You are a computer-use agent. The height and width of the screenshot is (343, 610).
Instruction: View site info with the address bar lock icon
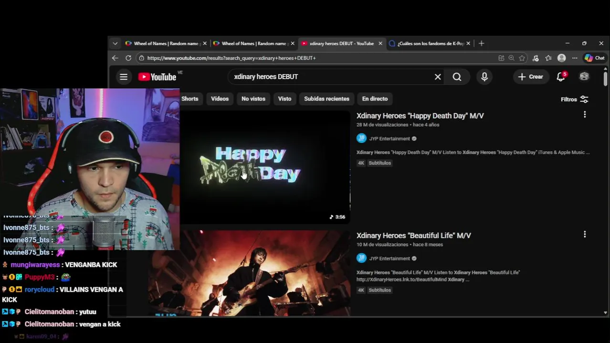tap(141, 58)
